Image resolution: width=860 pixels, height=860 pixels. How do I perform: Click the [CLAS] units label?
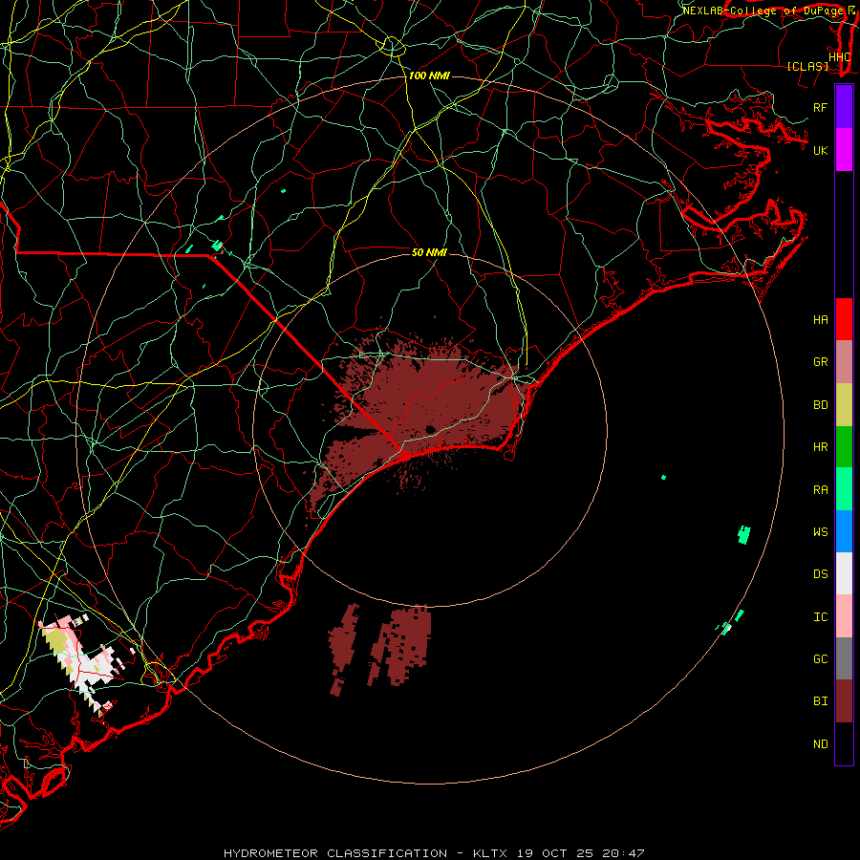coord(807,66)
